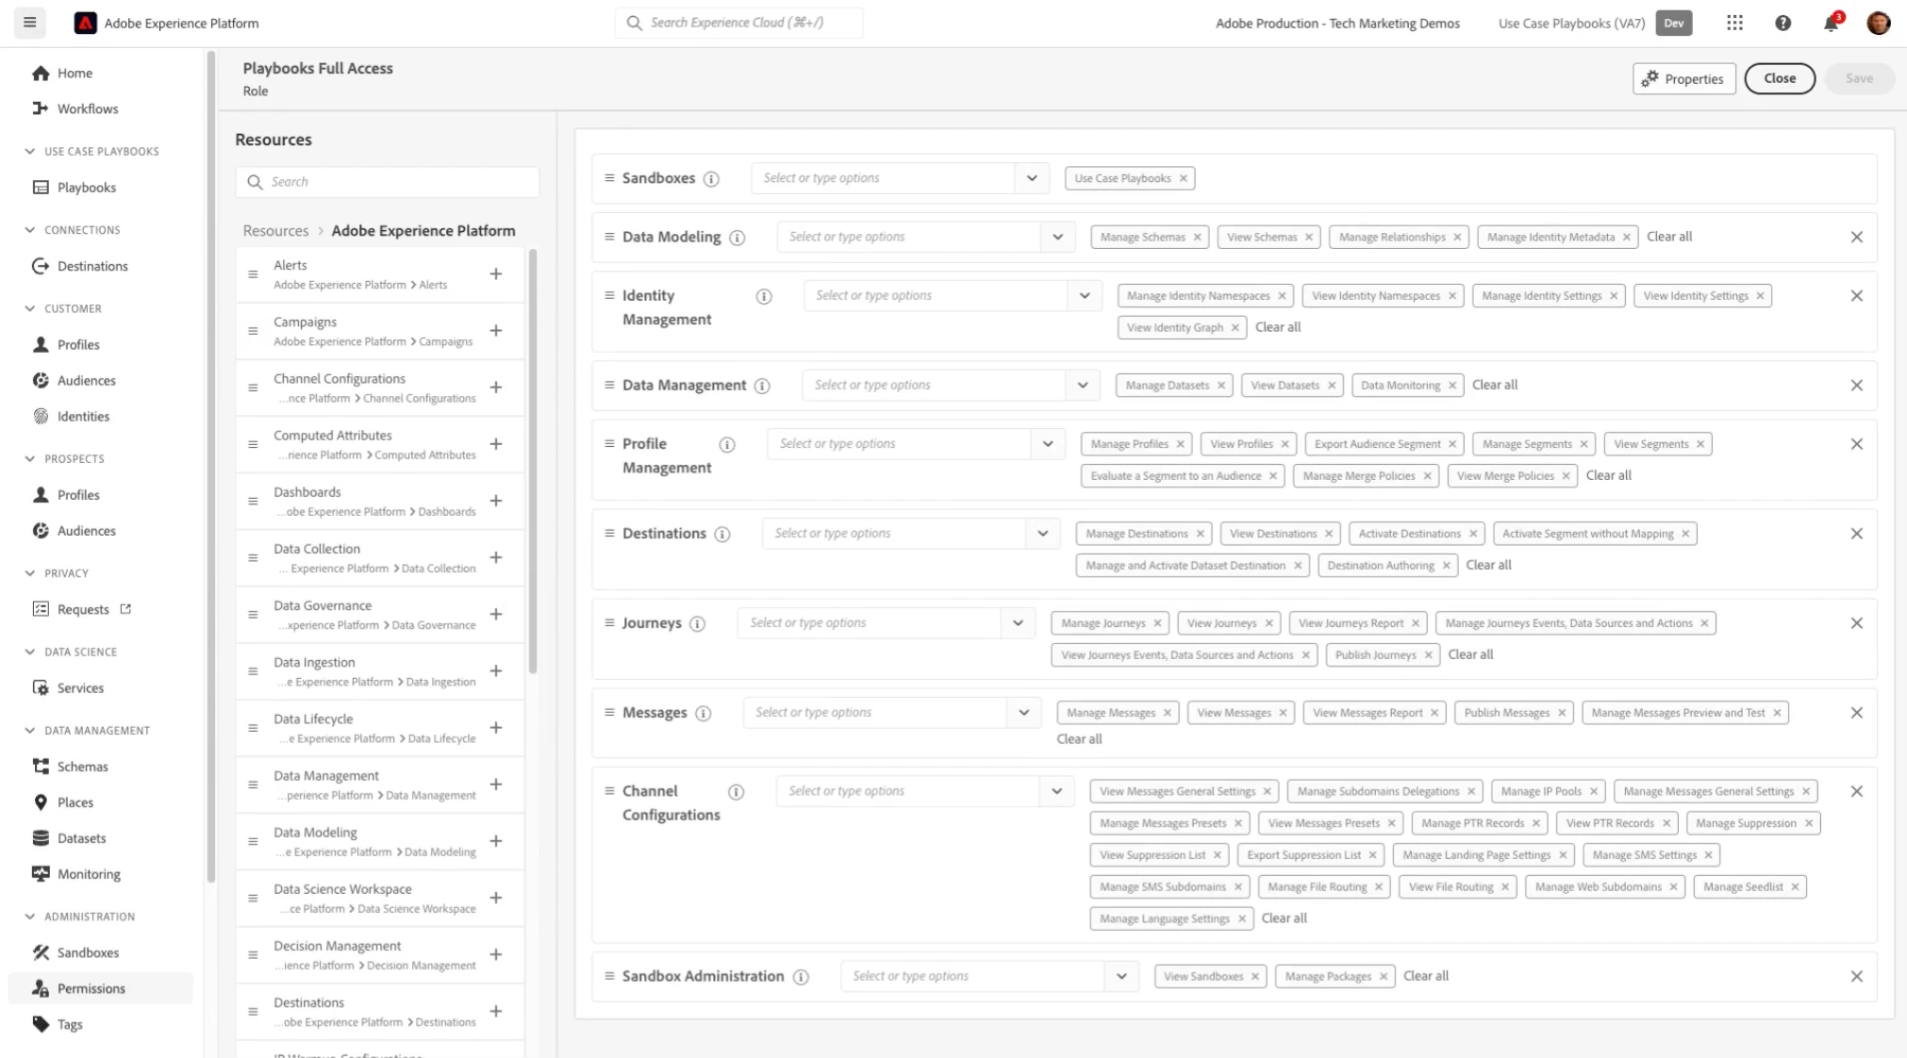The image size is (1907, 1058).
Task: Click the help question mark icon
Action: (x=1783, y=24)
